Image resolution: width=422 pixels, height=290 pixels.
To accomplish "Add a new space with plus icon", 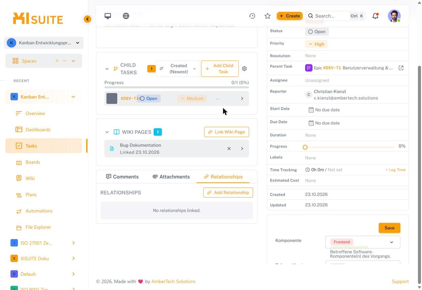I will pyautogui.click(x=57, y=61).
